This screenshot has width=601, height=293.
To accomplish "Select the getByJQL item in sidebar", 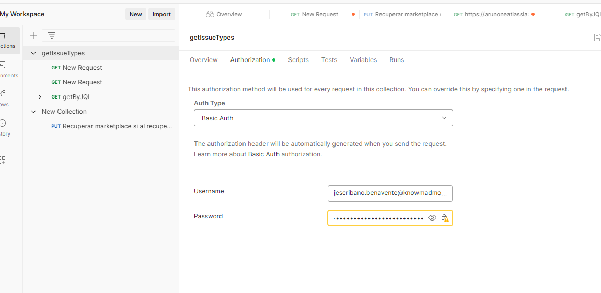I will 101,97.
